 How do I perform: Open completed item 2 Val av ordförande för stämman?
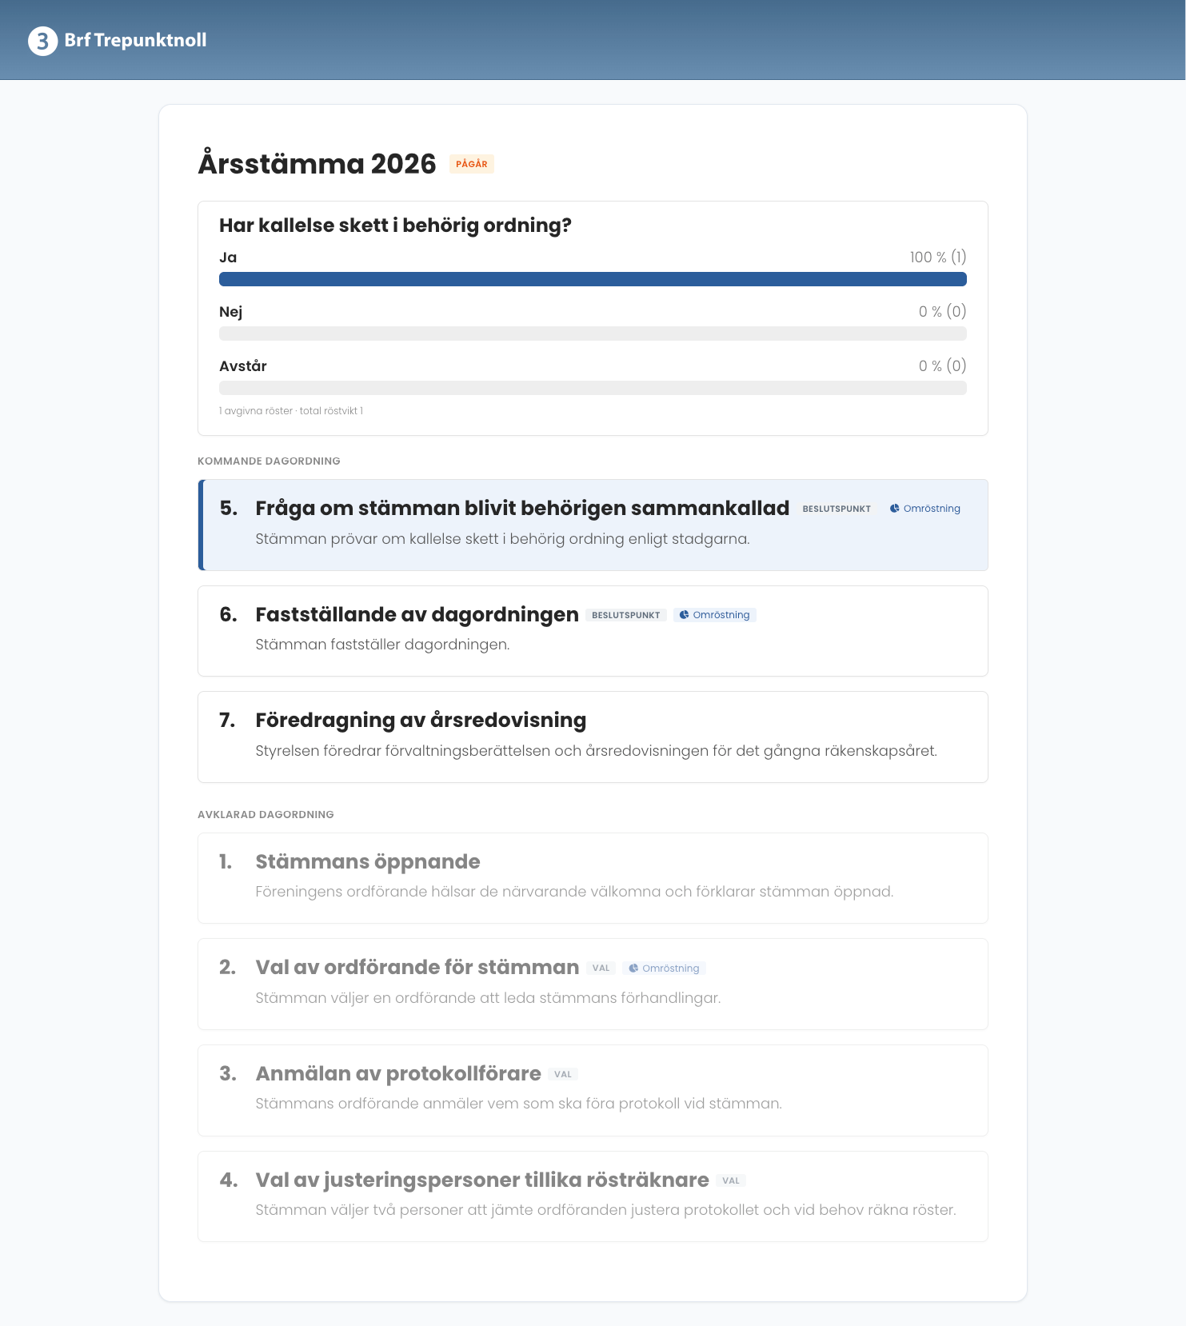[x=593, y=984]
